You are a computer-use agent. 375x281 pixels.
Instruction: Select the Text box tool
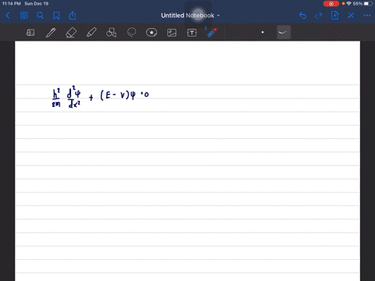click(192, 33)
